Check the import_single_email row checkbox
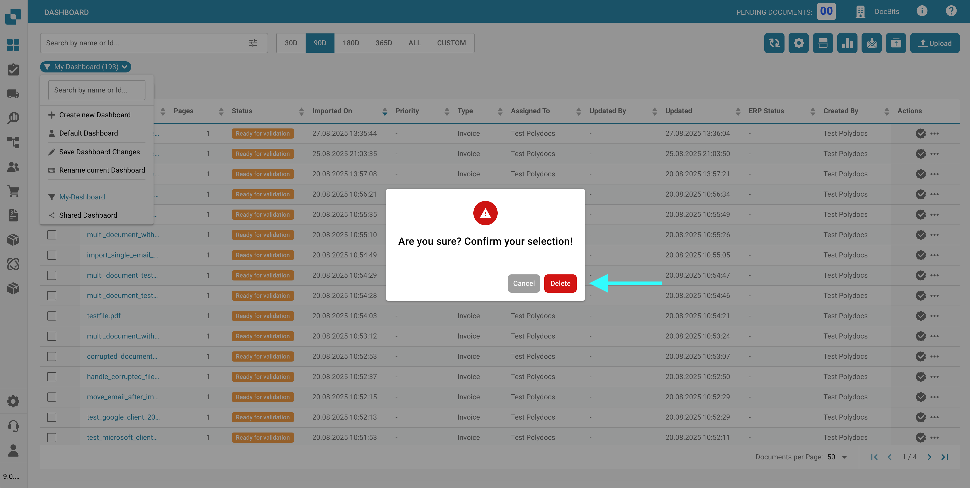 click(x=52, y=255)
